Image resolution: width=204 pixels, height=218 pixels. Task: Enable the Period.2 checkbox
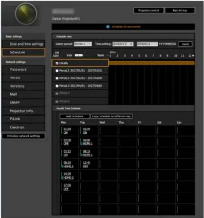[57, 78]
